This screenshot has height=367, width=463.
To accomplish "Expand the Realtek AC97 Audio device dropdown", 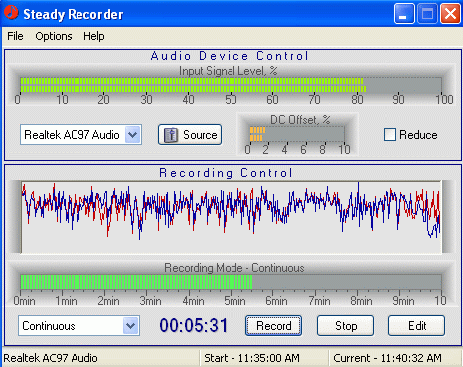I will (133, 135).
